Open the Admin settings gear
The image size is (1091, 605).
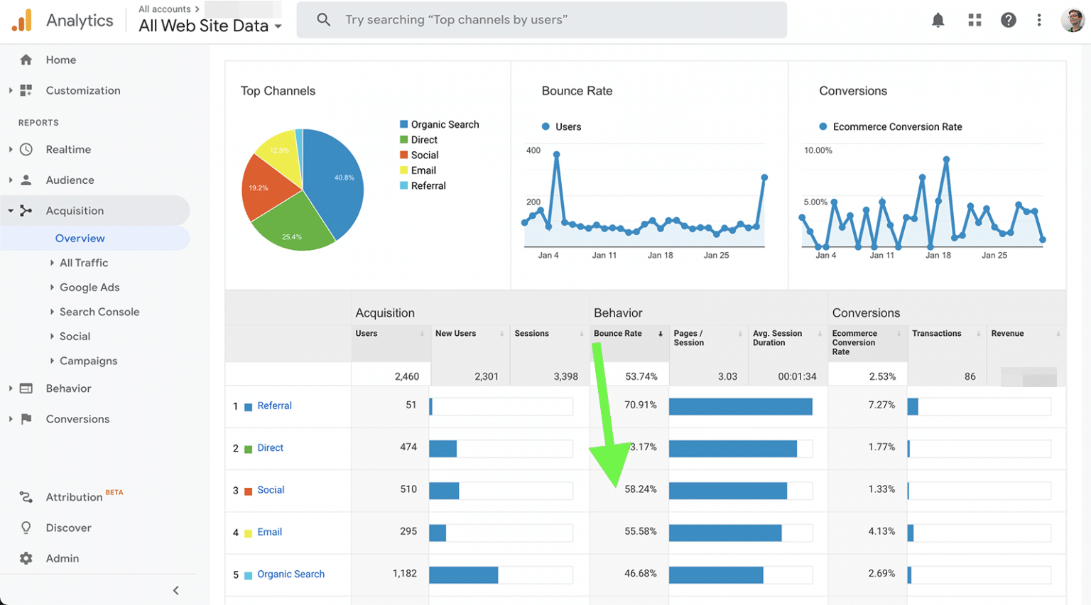[x=26, y=558]
